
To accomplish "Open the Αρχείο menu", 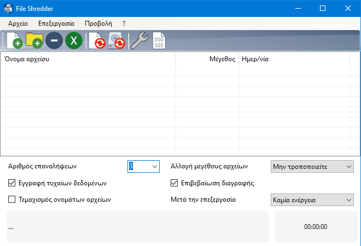I will [x=18, y=24].
